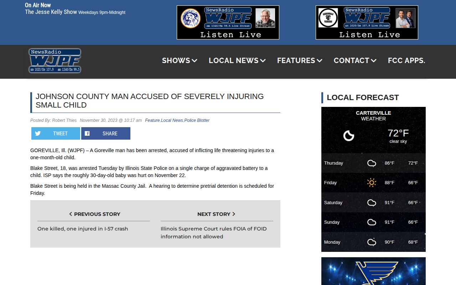The width and height of the screenshot is (456, 285).
Task: Click the St. Louis Blues banner image
Action: click(373, 271)
